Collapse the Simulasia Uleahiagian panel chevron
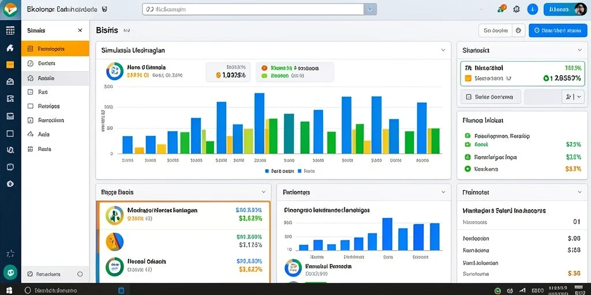The image size is (591, 295). click(443, 50)
